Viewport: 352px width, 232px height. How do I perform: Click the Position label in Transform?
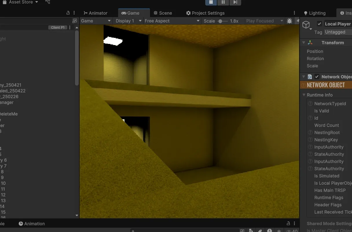tap(315, 51)
